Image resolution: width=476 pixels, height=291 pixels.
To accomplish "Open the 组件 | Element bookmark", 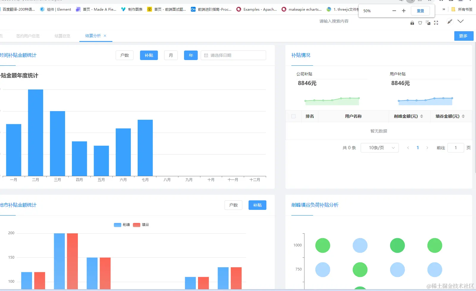I will pyautogui.click(x=56, y=10).
